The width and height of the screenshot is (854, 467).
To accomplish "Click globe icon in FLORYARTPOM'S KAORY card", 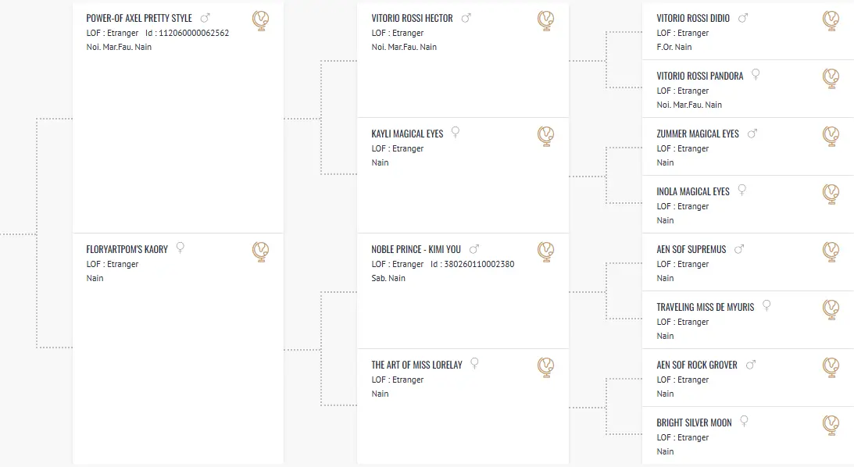I will (x=261, y=252).
